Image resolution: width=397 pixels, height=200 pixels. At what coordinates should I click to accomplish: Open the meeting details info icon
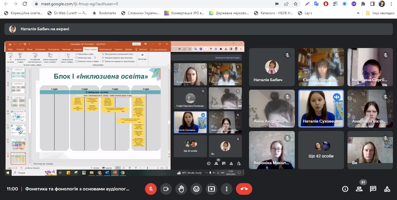(x=345, y=189)
